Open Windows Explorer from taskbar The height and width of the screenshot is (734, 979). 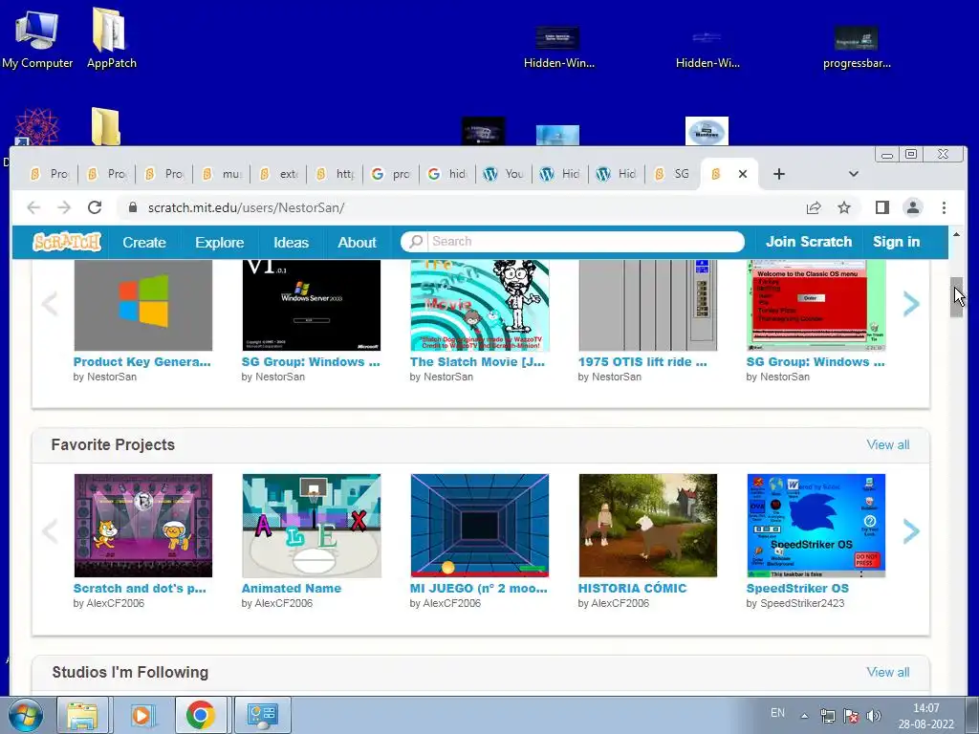(82, 715)
